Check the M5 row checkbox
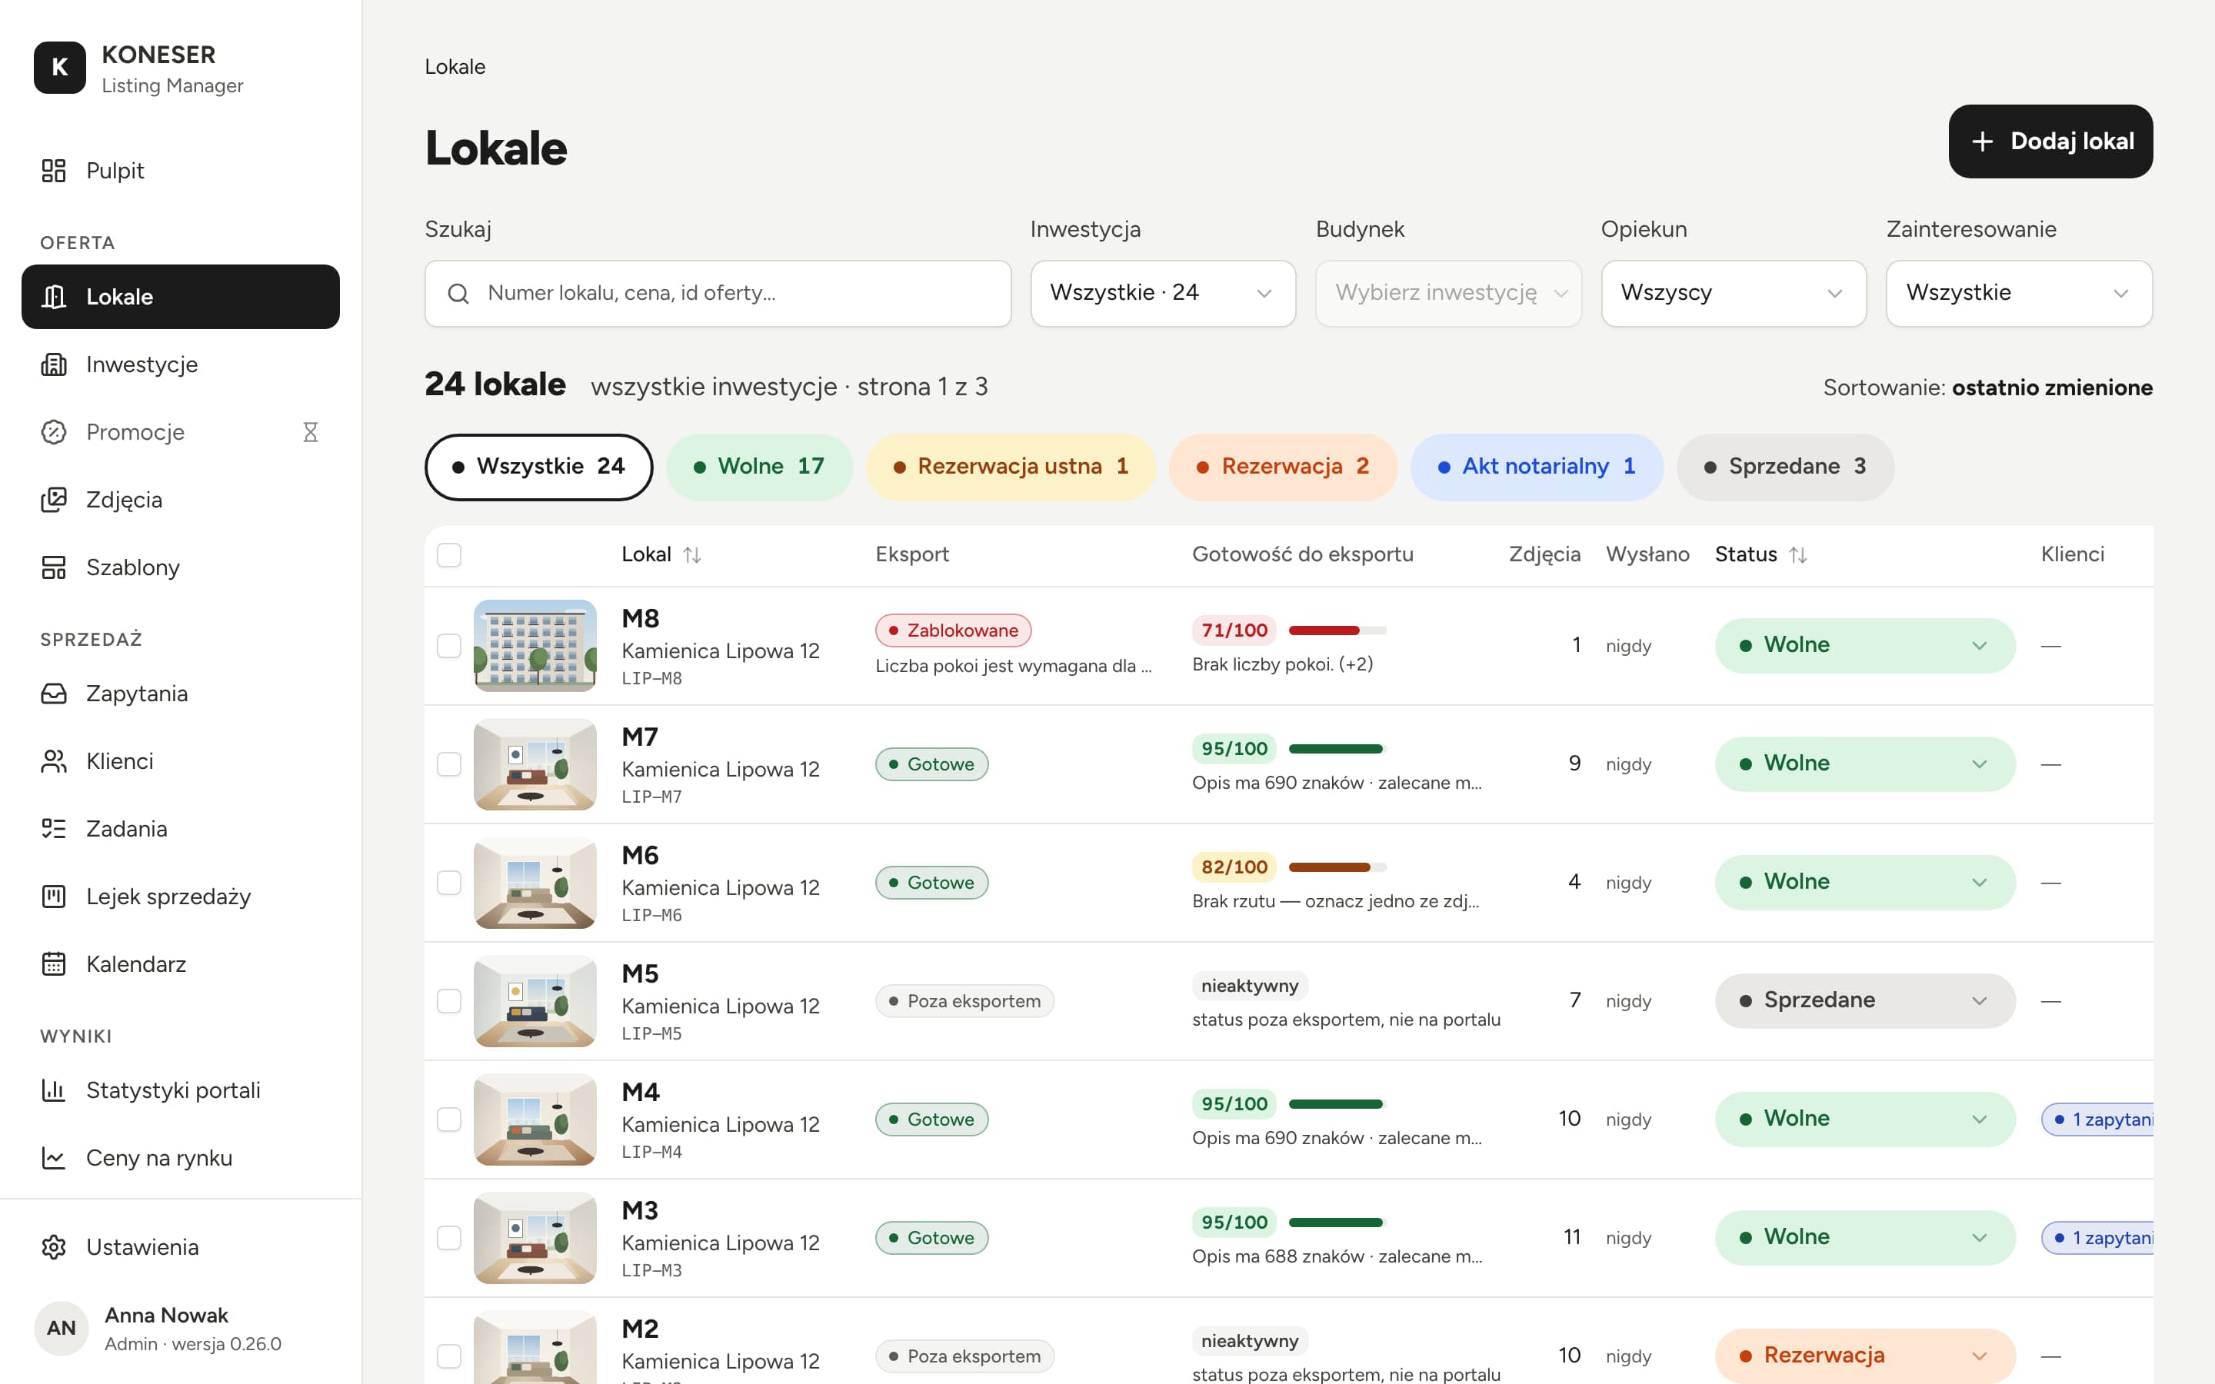Screen dimensions: 2215x1384 [x=449, y=1001]
